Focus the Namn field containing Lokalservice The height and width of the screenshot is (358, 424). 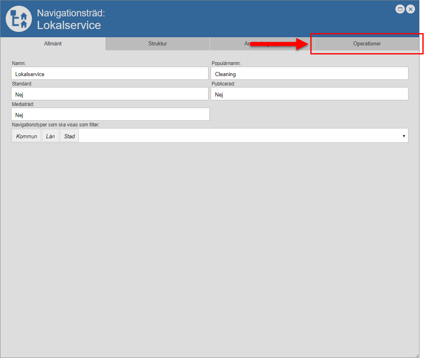[110, 74]
